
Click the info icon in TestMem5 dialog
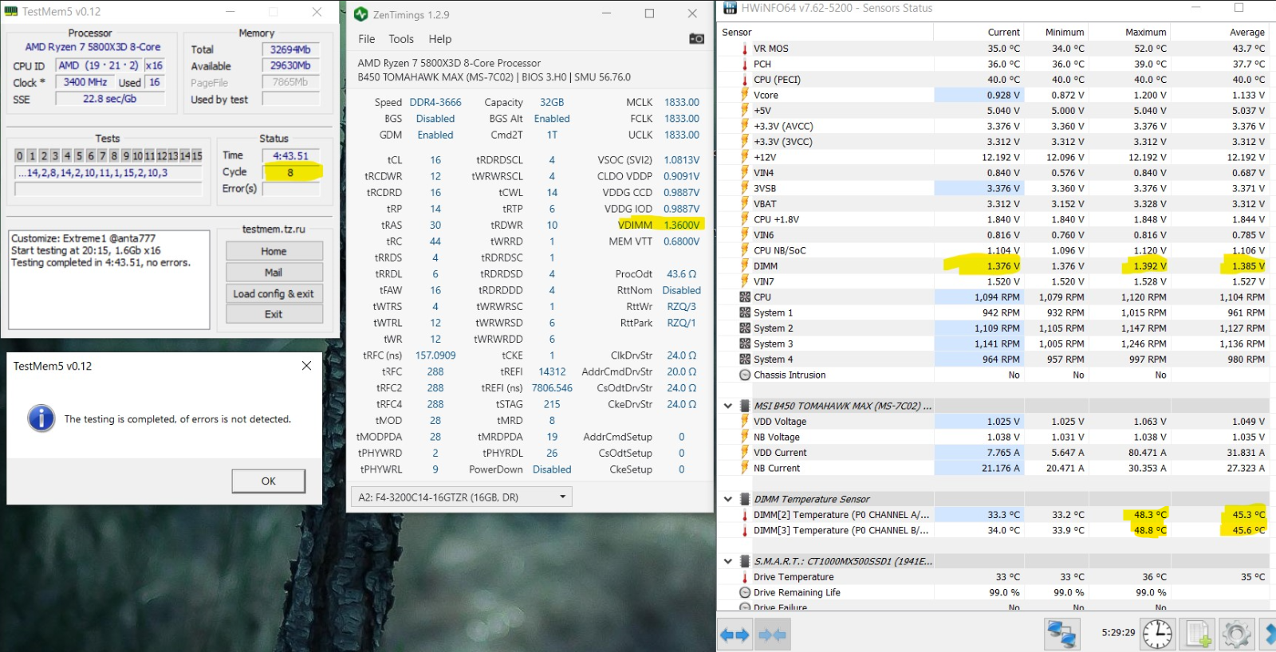coord(41,418)
